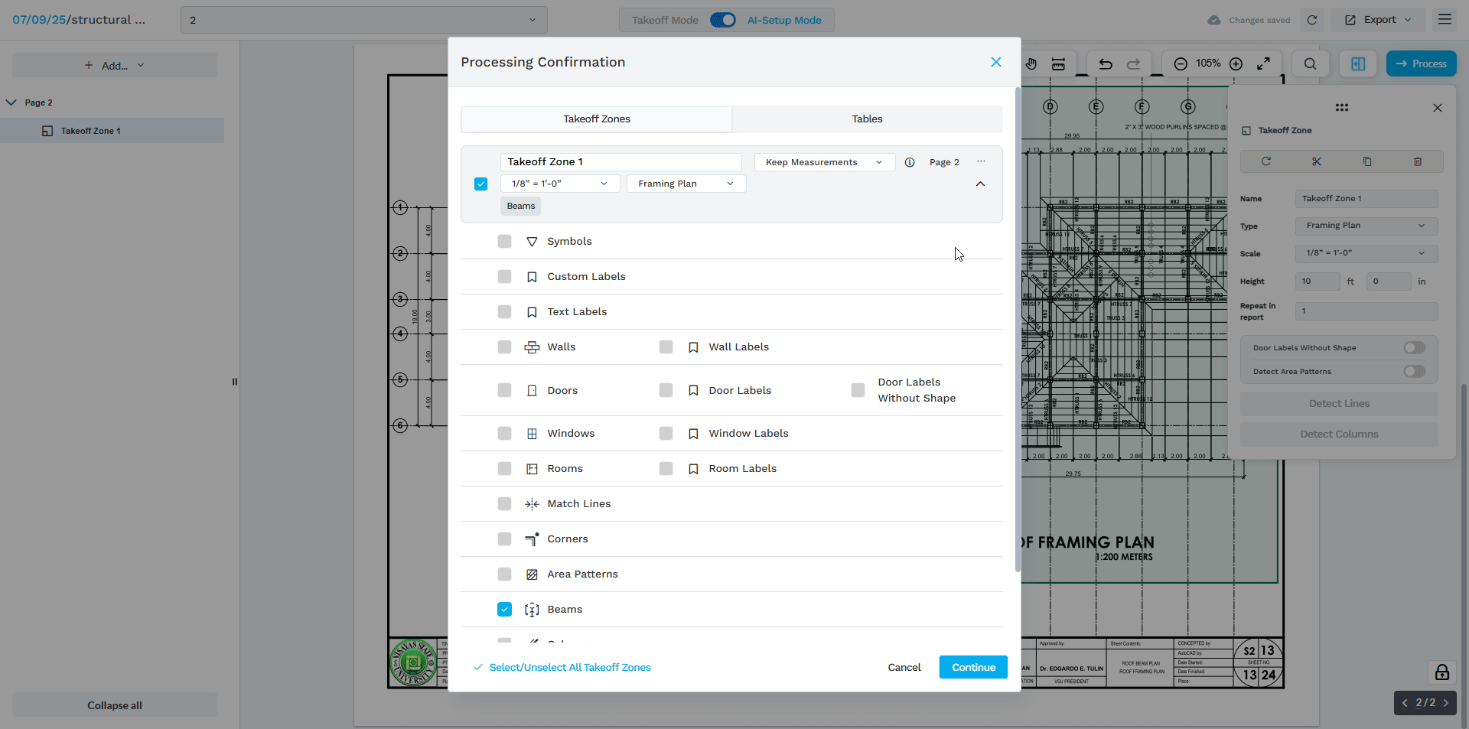Click the undo arrow icon

click(1106, 64)
